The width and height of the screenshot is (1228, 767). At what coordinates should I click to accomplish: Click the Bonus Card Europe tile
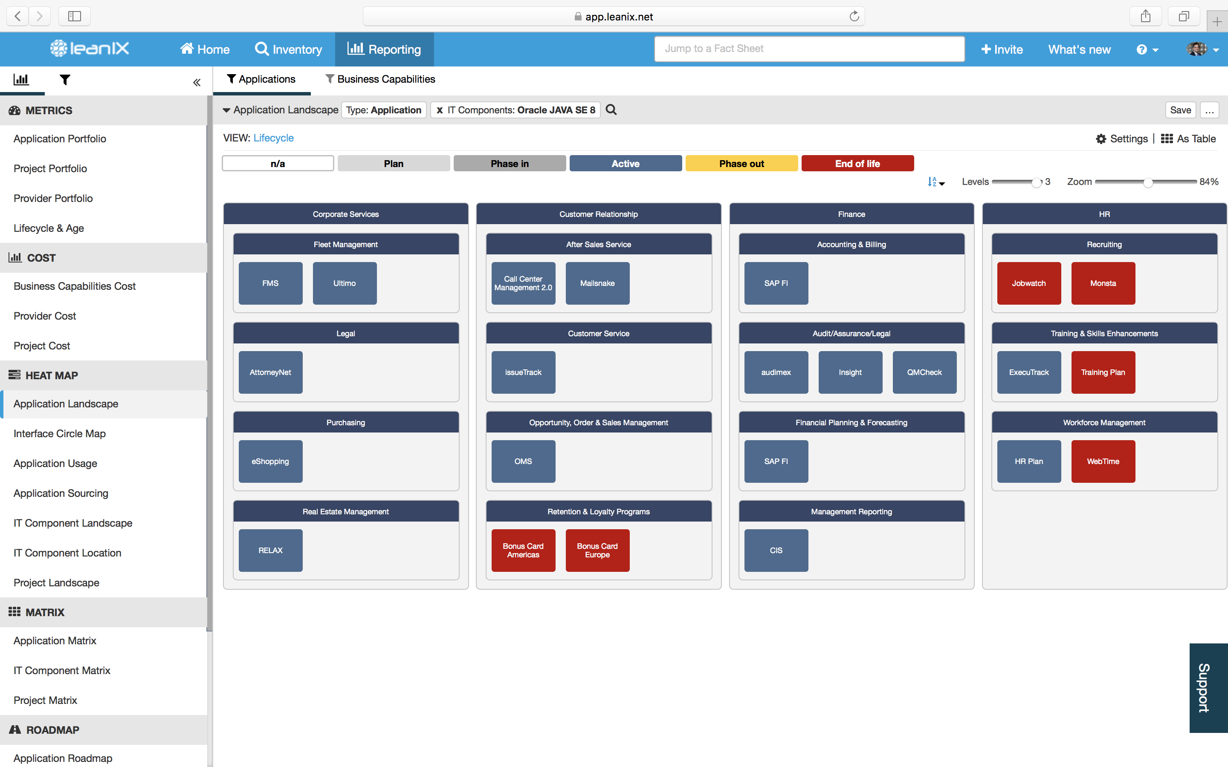pyautogui.click(x=597, y=551)
